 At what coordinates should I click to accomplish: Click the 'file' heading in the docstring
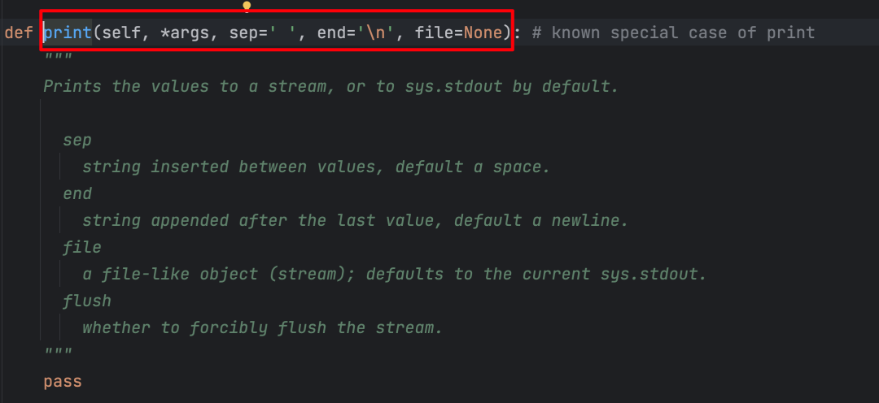(x=82, y=247)
